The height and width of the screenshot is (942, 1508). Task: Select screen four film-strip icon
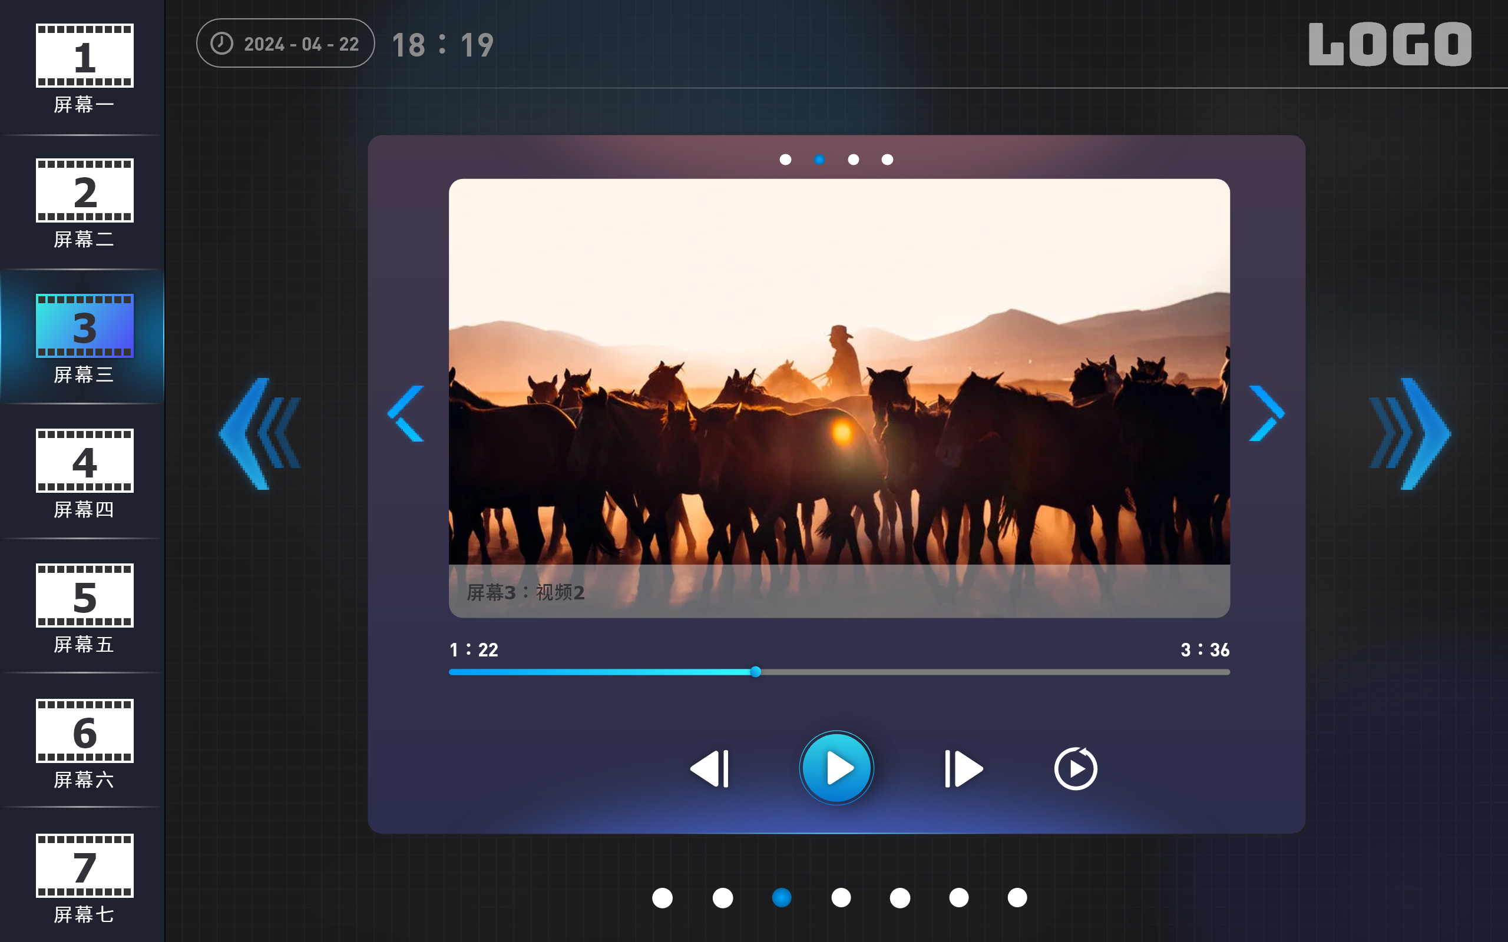click(x=85, y=460)
